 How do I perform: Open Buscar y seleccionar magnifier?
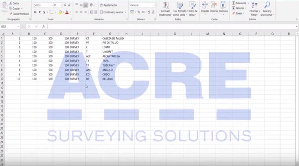(x=267, y=5)
